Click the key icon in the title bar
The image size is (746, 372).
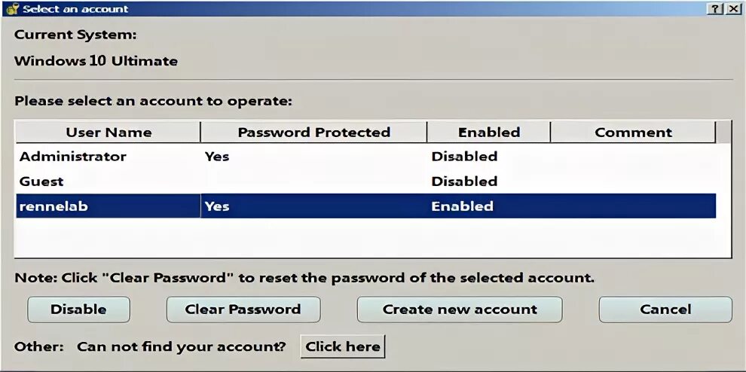[12, 9]
